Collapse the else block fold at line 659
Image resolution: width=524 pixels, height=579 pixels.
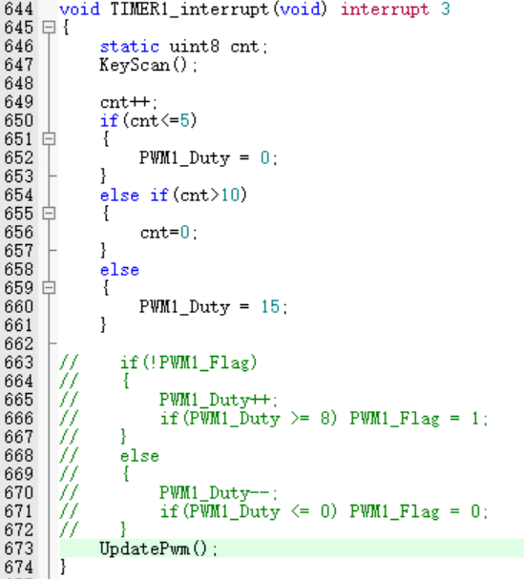tap(49, 288)
